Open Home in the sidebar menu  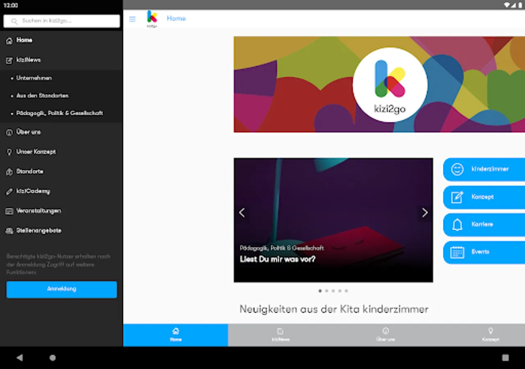tap(62, 40)
